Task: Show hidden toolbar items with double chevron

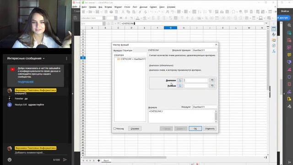Action: [x=276, y=12]
